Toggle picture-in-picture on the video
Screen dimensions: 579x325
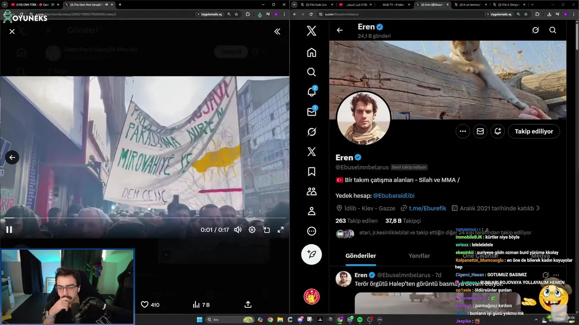[x=266, y=230]
